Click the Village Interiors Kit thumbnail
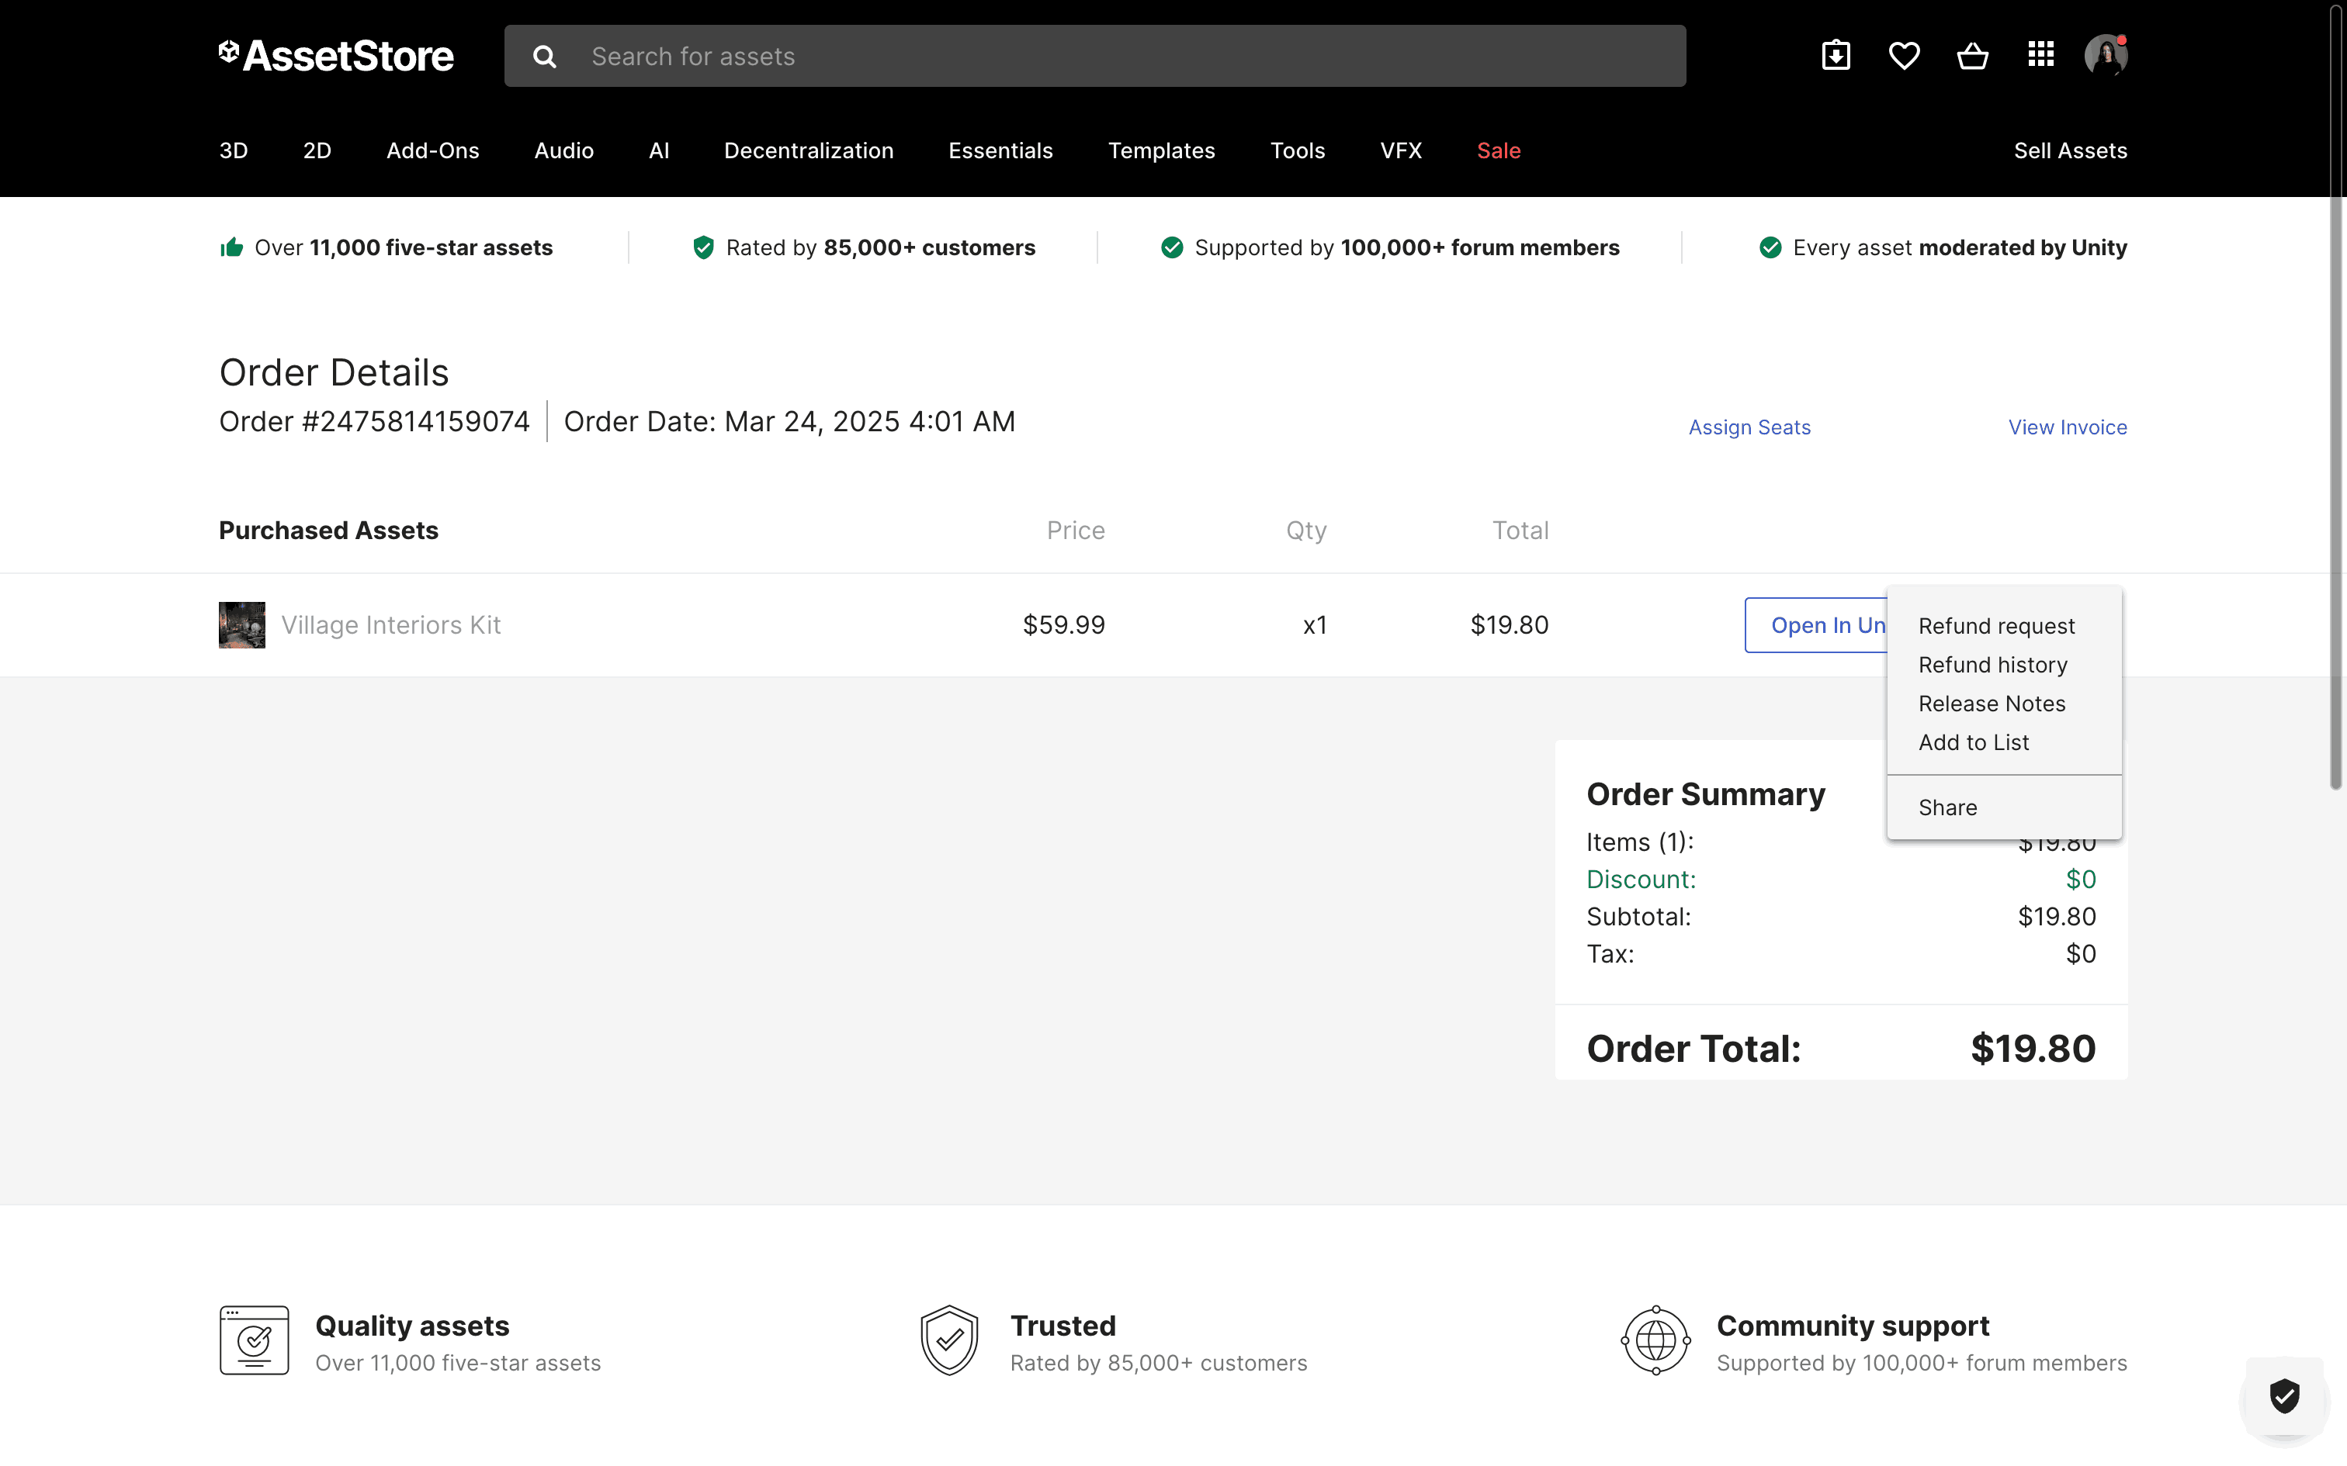The width and height of the screenshot is (2347, 1466). (241, 625)
